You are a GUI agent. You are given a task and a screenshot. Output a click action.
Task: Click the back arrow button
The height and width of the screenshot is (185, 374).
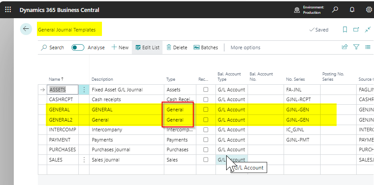click(26, 29)
